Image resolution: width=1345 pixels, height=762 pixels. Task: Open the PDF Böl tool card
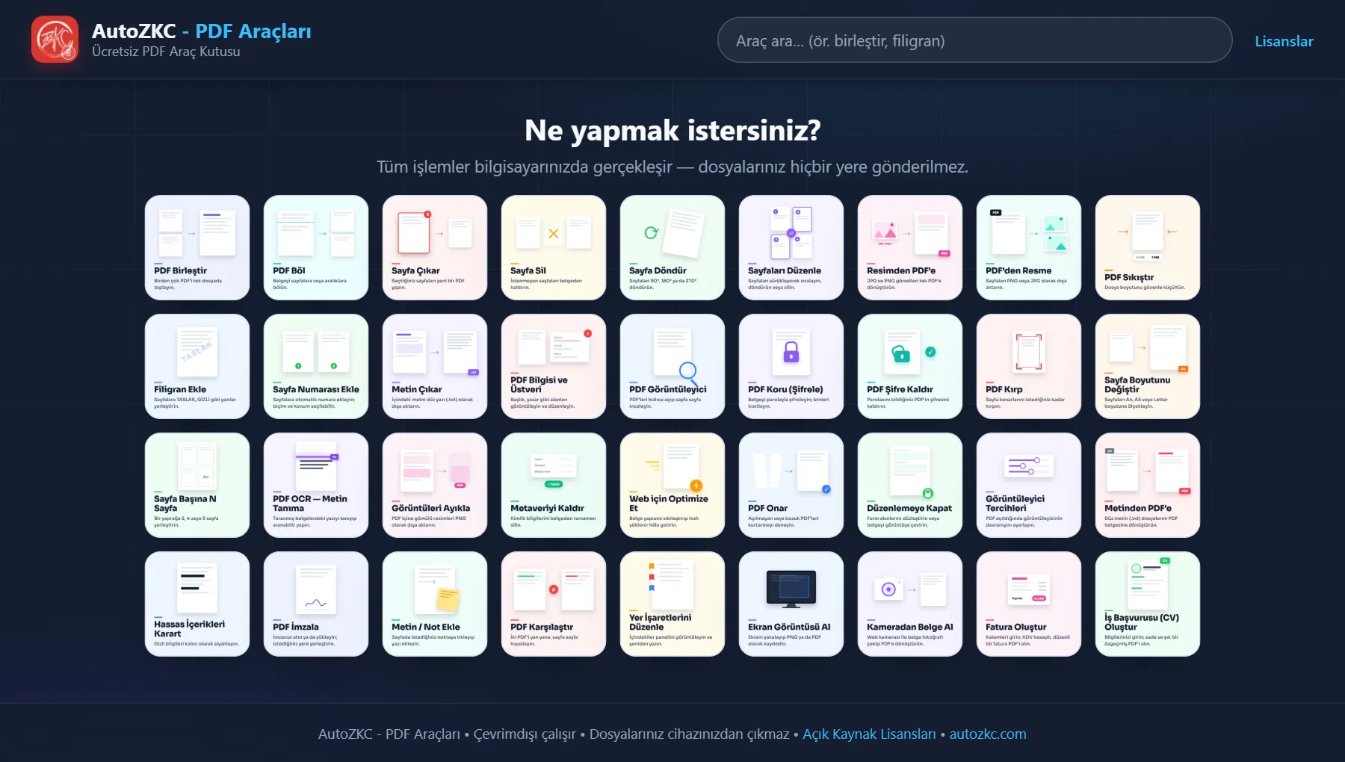[x=316, y=248]
